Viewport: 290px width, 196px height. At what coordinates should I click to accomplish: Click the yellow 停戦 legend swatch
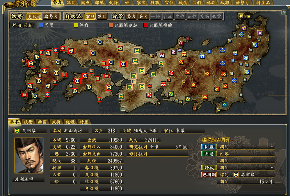(76, 25)
